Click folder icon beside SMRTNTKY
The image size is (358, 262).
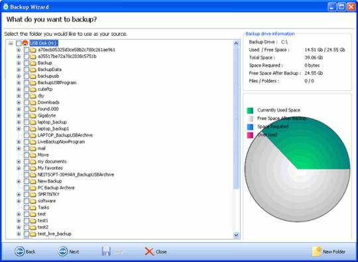click(33, 194)
